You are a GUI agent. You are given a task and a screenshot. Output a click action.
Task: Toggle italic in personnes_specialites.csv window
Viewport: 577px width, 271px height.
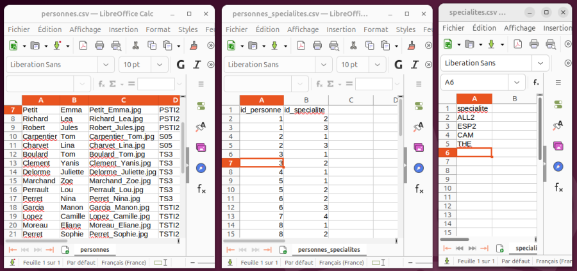(415, 65)
